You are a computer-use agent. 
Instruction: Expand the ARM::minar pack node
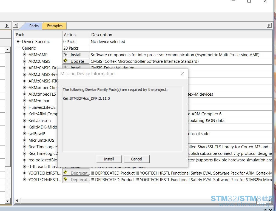click(x=24, y=101)
